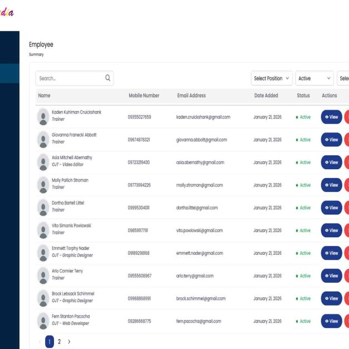
Task: View Vito Simonis Powlowski's record
Action: click(331, 230)
